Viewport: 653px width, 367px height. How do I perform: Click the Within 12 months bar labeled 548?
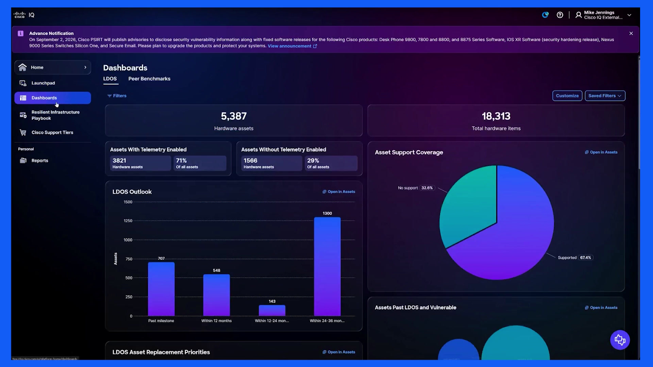click(x=216, y=295)
